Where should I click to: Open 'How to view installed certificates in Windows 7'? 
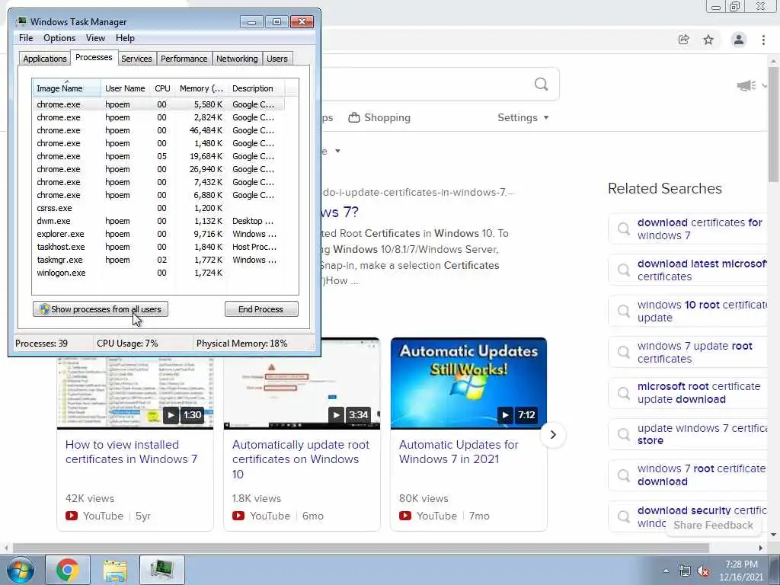click(131, 452)
